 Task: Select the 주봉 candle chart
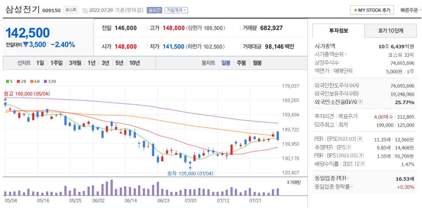click(241, 63)
